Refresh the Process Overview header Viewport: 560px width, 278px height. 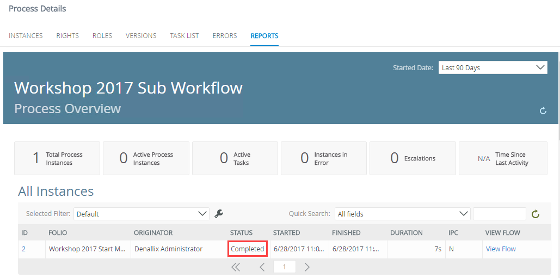[x=543, y=111]
